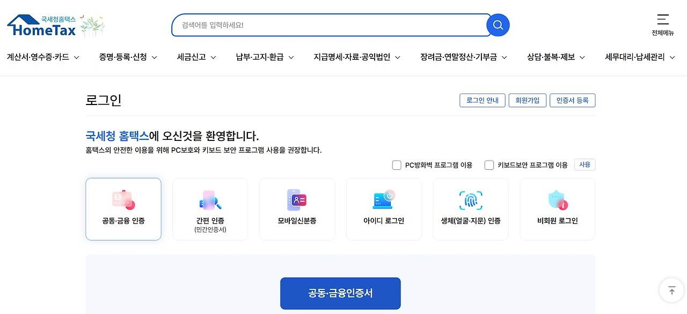Open the 세금신고 menu label

pos(192,57)
